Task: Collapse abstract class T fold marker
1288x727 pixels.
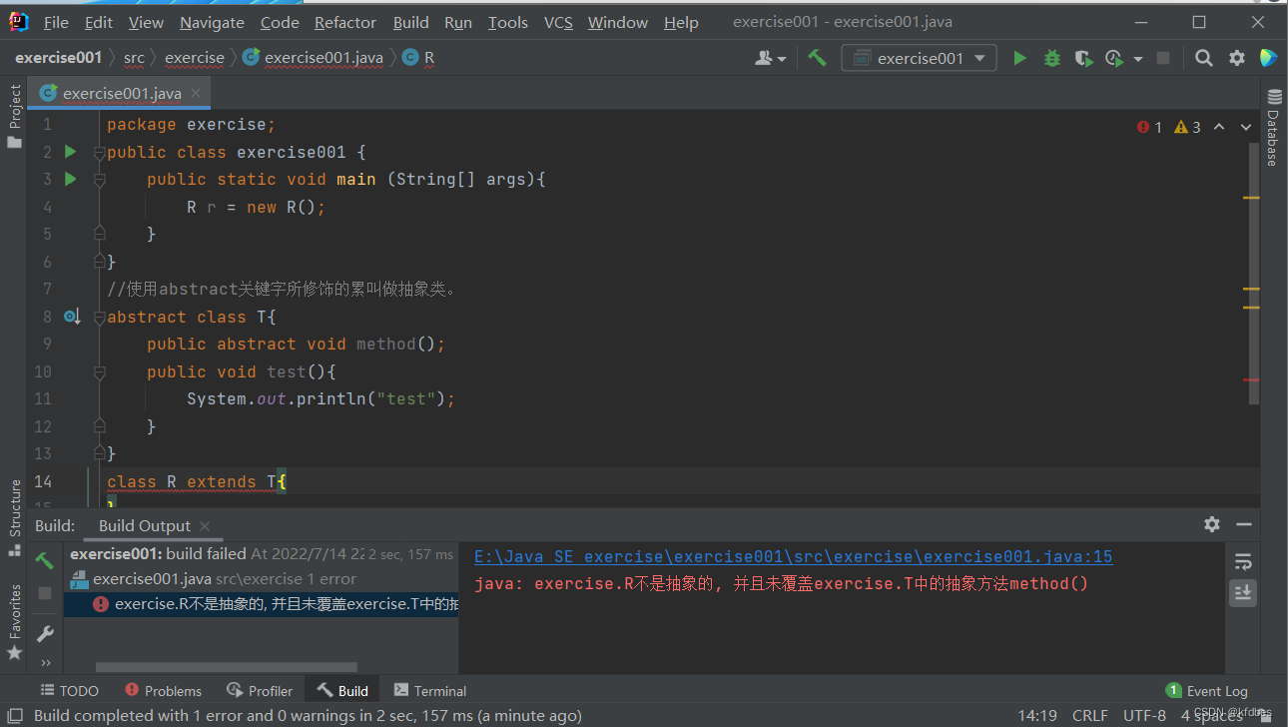Action: 99,318
